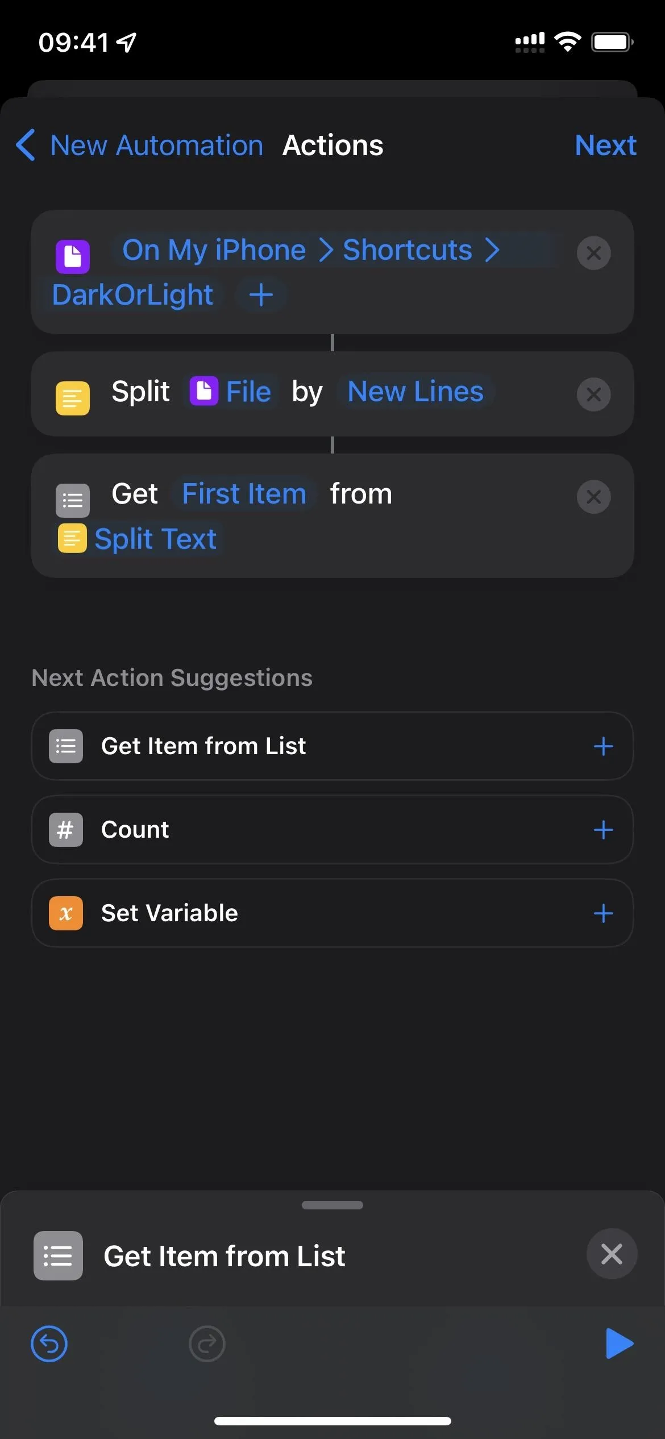This screenshot has width=665, height=1439.
Task: Remove the Get Item from List action
Action: pos(593,497)
